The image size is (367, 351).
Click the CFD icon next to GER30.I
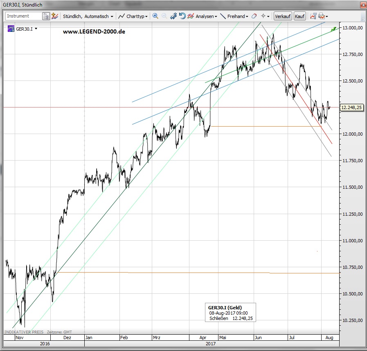point(11,29)
